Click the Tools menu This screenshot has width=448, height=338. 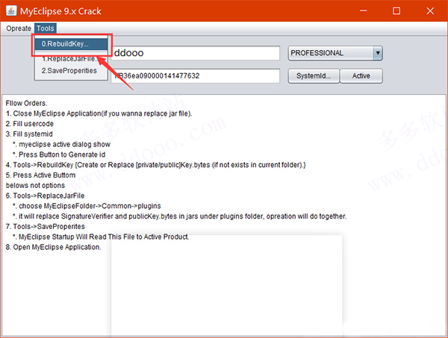[x=46, y=28]
